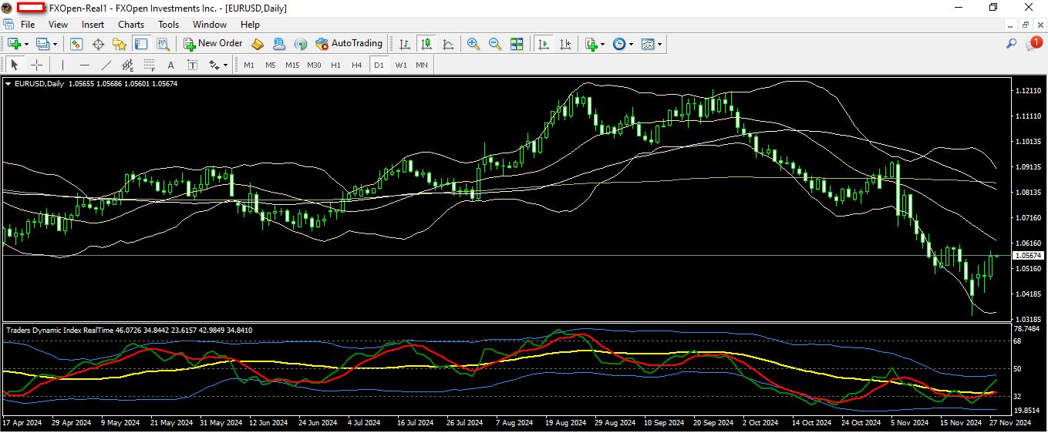Select the D1 timeframe button
This screenshot has height=433, width=1048.
point(379,65)
